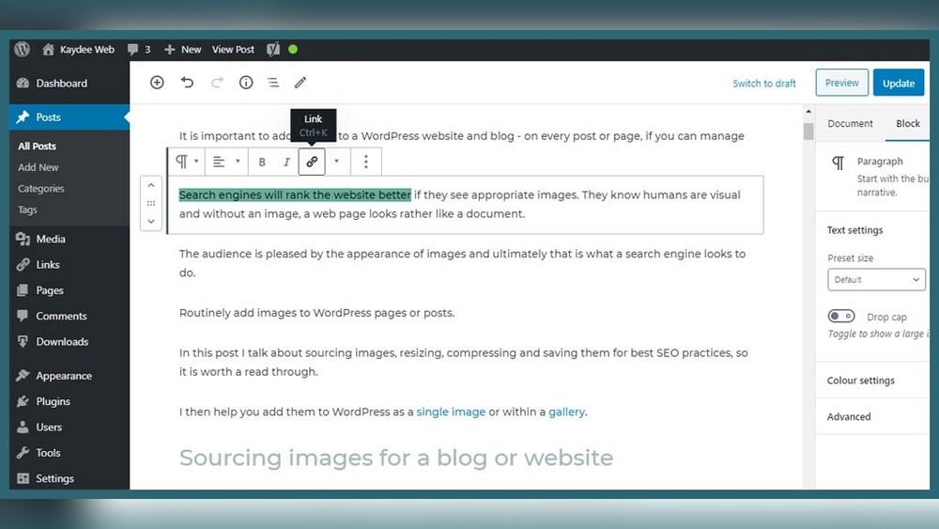
Task: Open more rich text controls arrow
Action: 336,162
